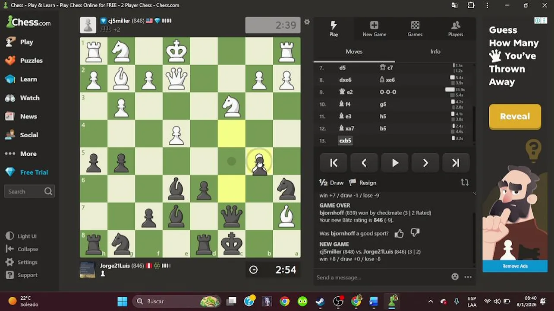Select the white king on the board
554x311 pixels.
point(176,51)
